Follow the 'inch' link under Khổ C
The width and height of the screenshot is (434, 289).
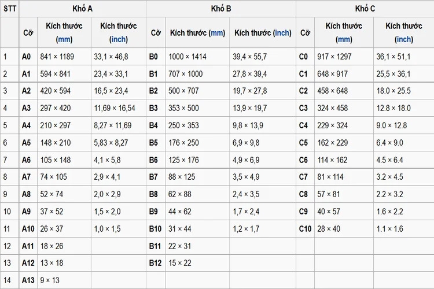coord(404,39)
